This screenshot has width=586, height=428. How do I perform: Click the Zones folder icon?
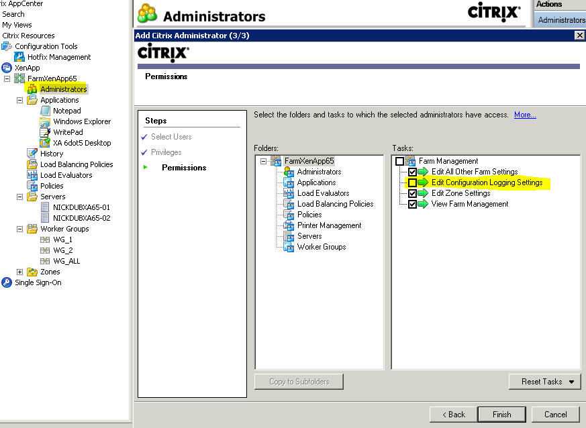32,272
